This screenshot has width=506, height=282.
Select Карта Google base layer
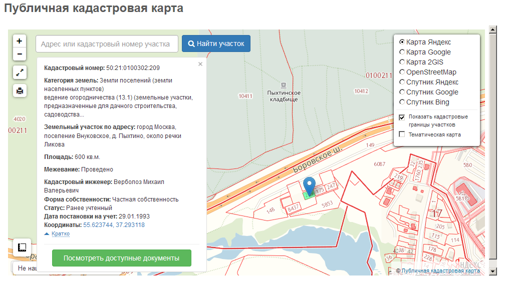click(x=402, y=52)
